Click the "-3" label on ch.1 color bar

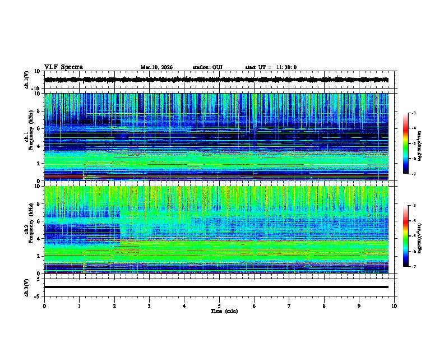413,113
